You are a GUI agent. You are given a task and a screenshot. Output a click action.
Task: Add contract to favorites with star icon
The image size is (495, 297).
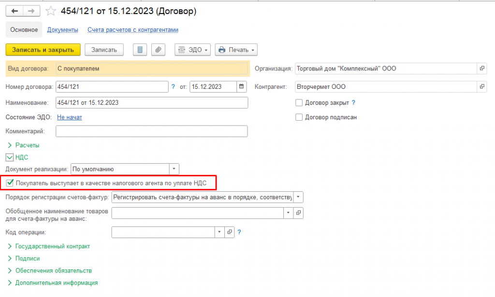coord(50,12)
